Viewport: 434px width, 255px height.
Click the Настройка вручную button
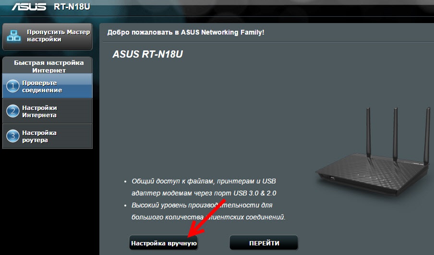click(x=164, y=243)
